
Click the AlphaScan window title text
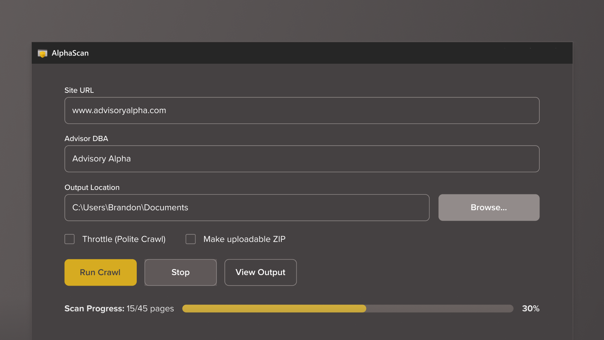click(70, 53)
